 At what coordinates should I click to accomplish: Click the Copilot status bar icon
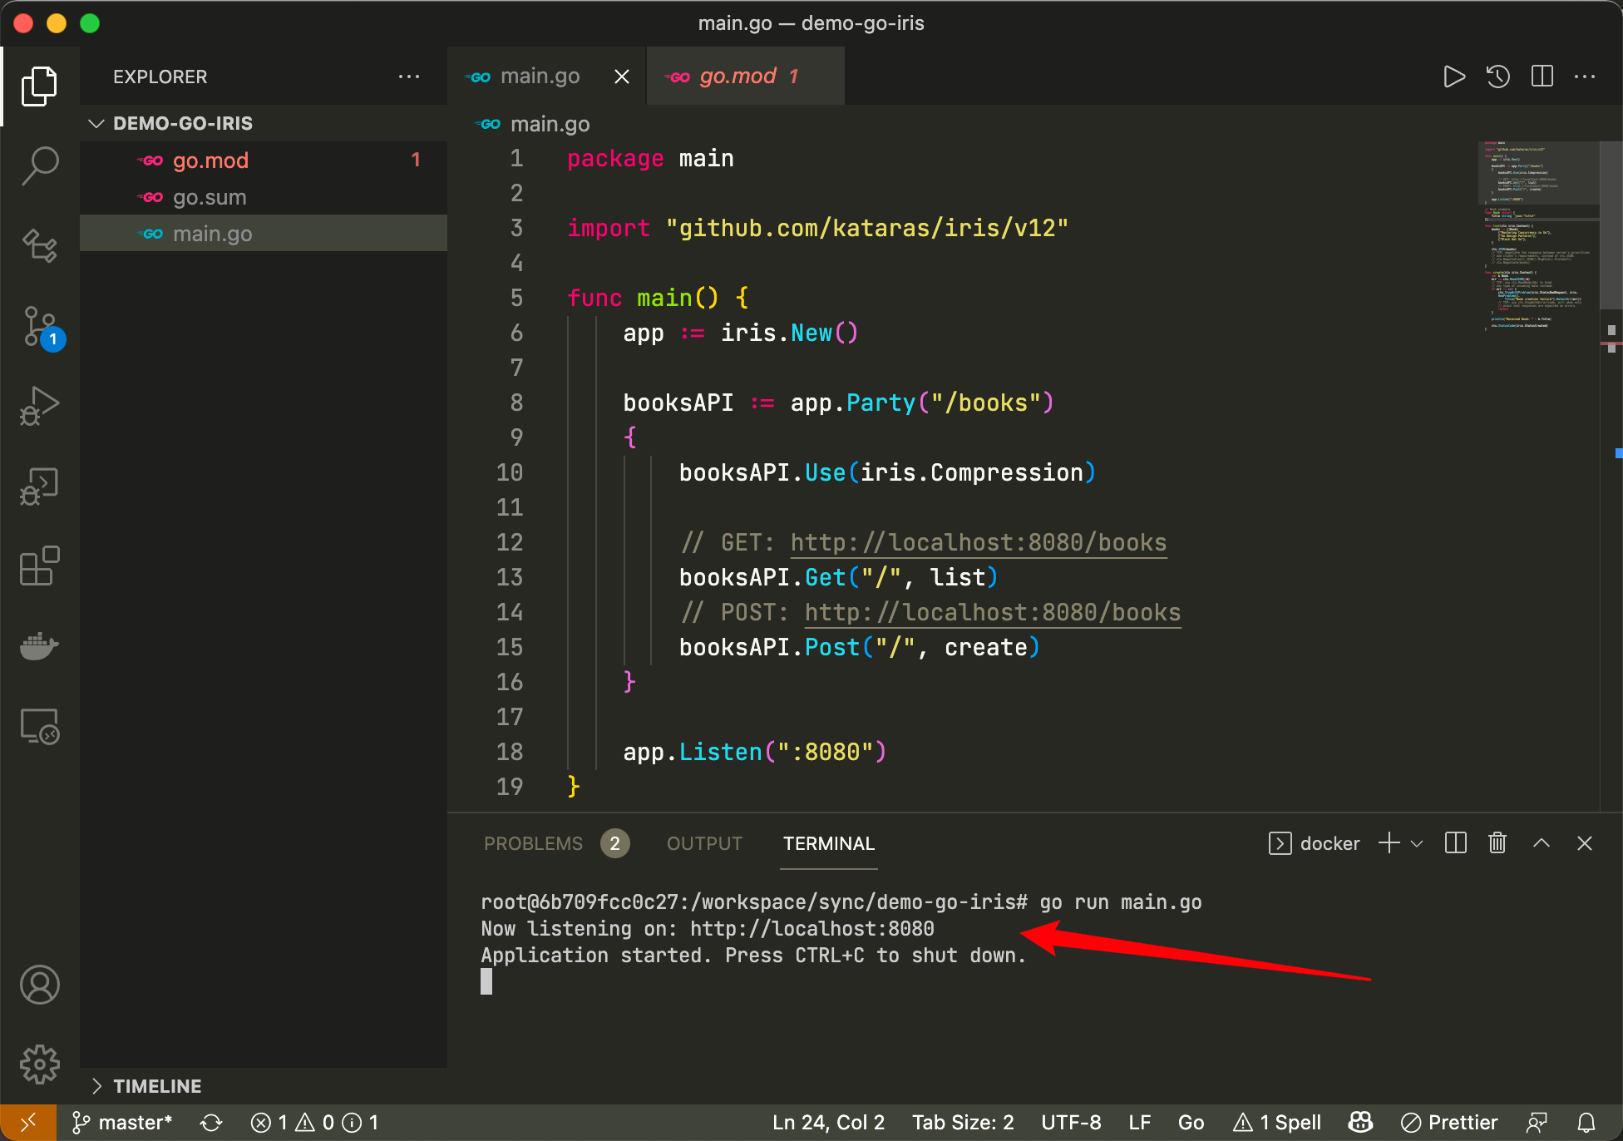click(x=1360, y=1123)
